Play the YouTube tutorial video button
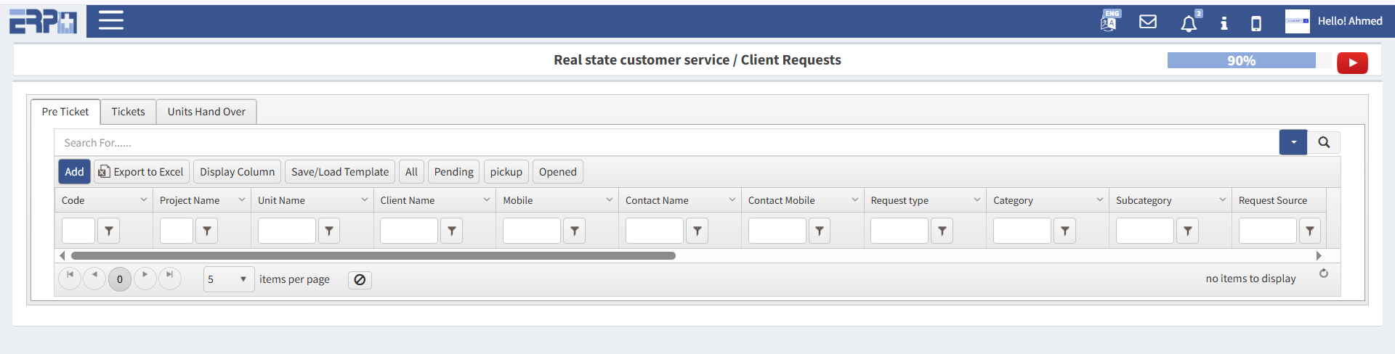This screenshot has height=354, width=1395. point(1352,63)
